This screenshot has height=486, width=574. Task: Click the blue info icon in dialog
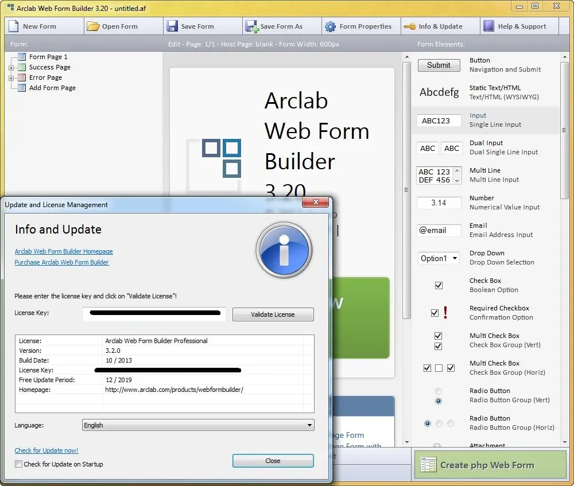point(284,250)
